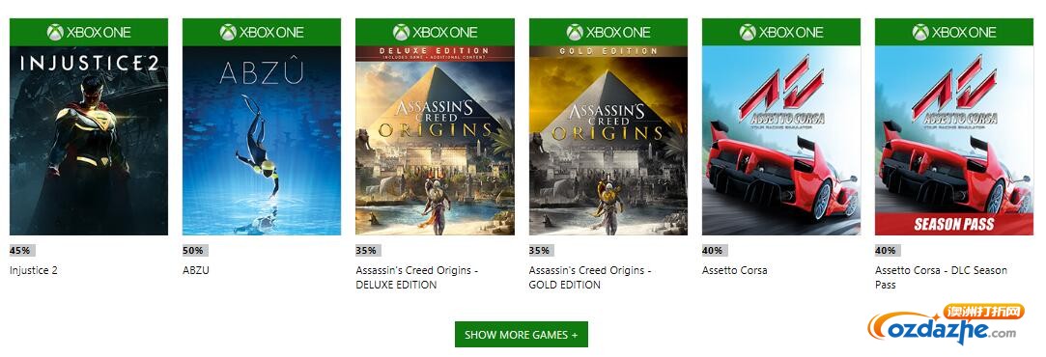Screen dimensions: 1046x357
Task: Click the ozdazhe.com watermark logo
Action: click(x=946, y=325)
